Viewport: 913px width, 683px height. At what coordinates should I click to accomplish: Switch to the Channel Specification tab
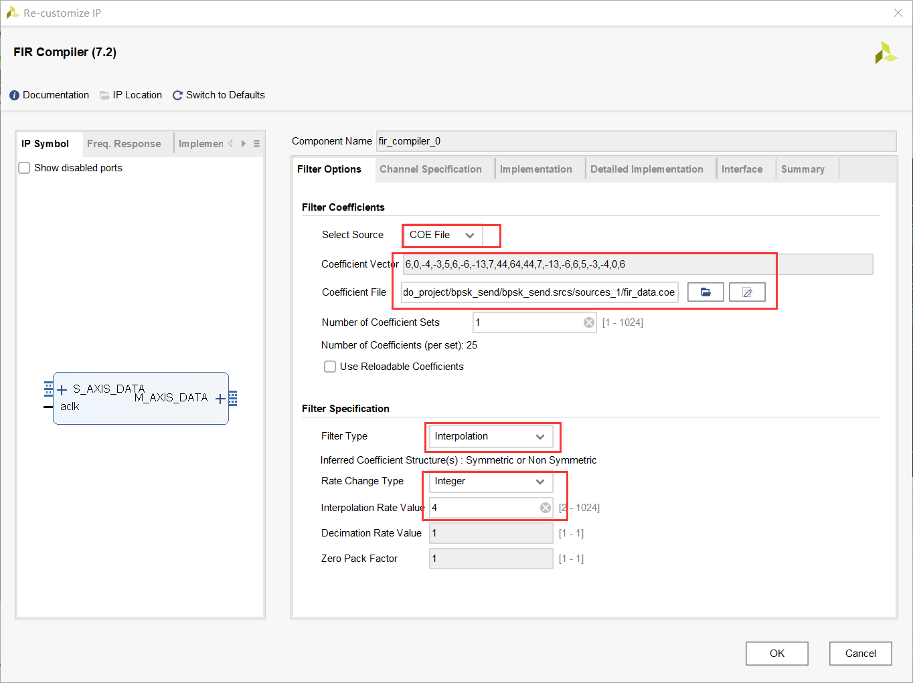click(430, 169)
